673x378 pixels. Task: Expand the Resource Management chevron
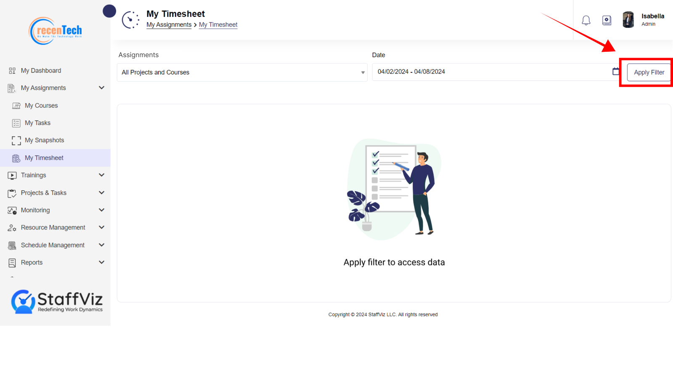[101, 227]
